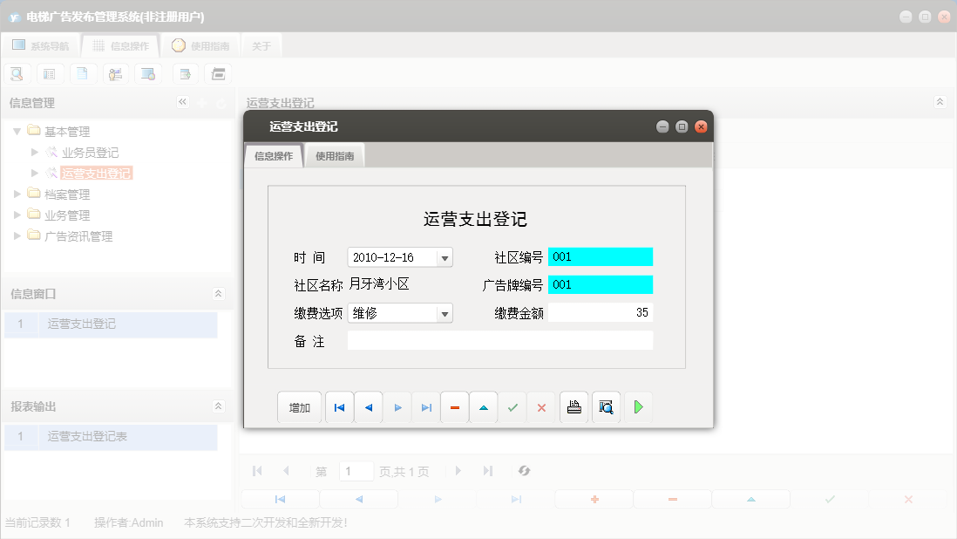Click the print icon in the dialog toolbar
Viewport: 957px width, 539px height.
click(x=574, y=406)
